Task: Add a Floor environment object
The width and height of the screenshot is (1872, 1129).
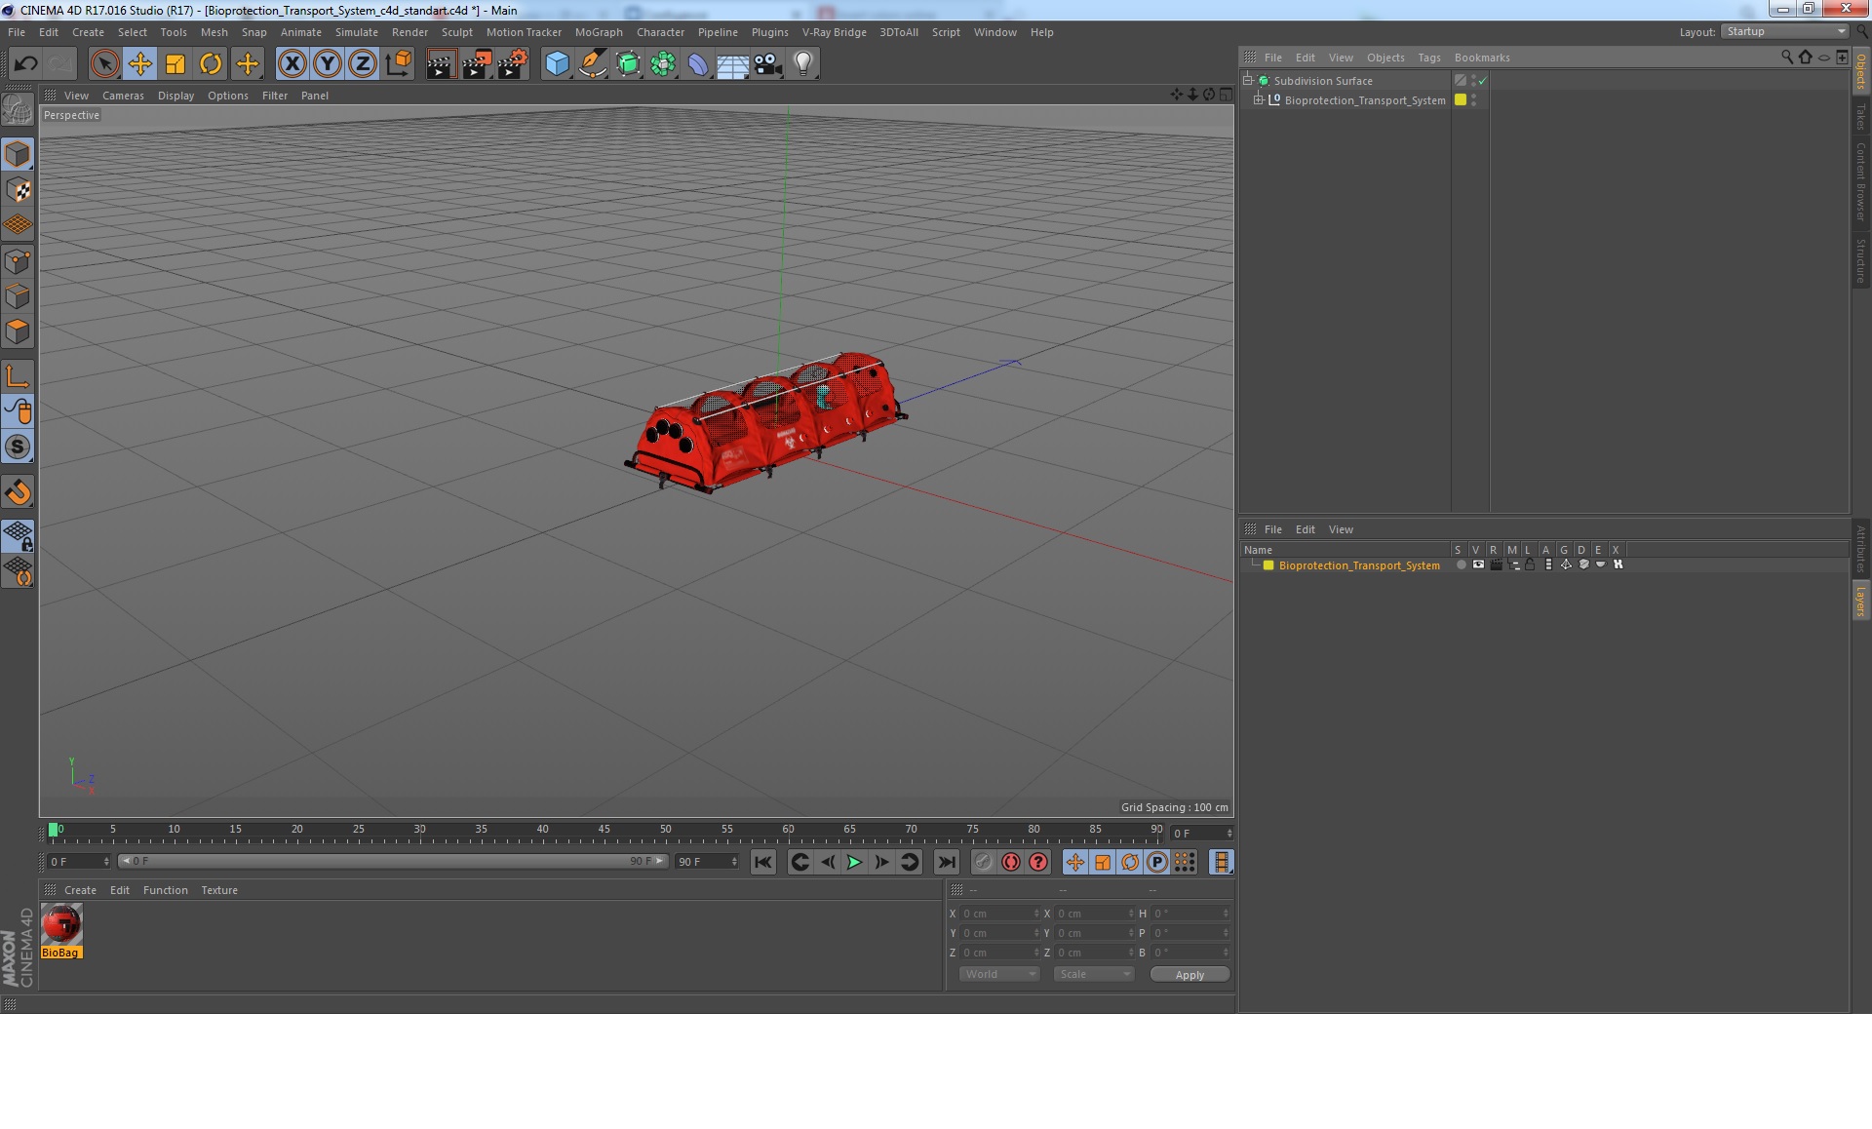Action: [733, 64]
